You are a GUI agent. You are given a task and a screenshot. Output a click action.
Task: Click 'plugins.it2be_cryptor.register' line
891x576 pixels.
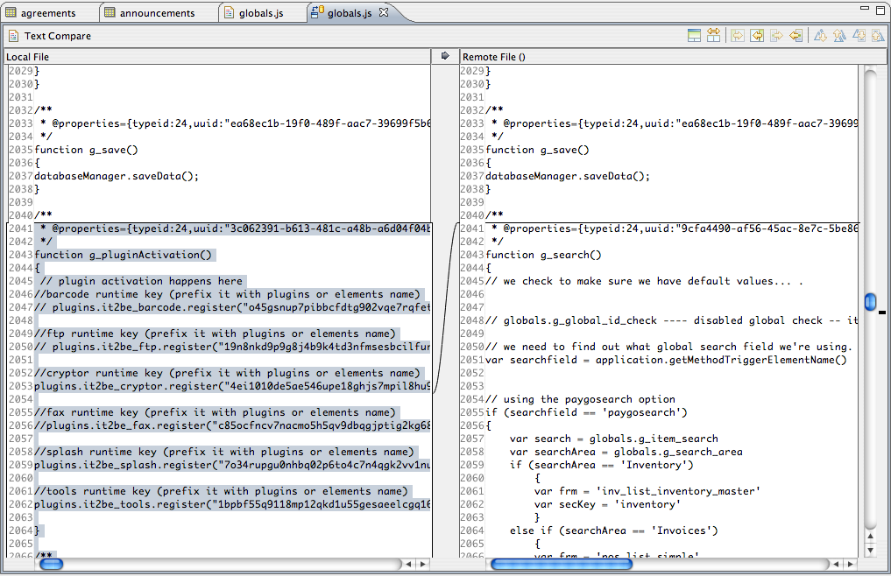pos(232,386)
